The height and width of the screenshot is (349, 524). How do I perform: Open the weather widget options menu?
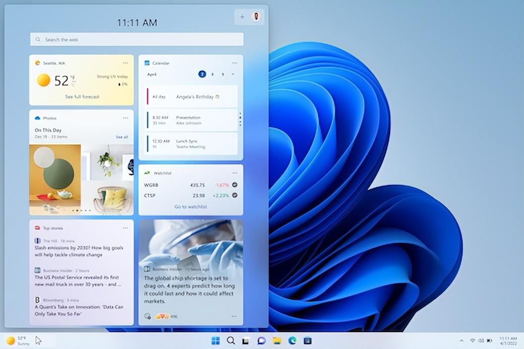tap(125, 63)
